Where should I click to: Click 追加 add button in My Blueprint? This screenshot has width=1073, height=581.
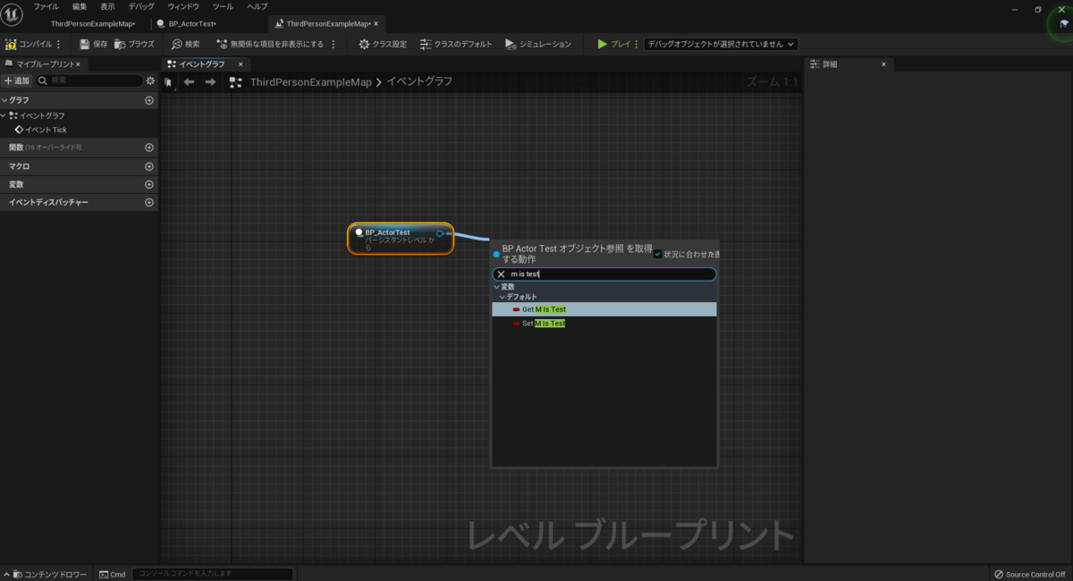[17, 80]
